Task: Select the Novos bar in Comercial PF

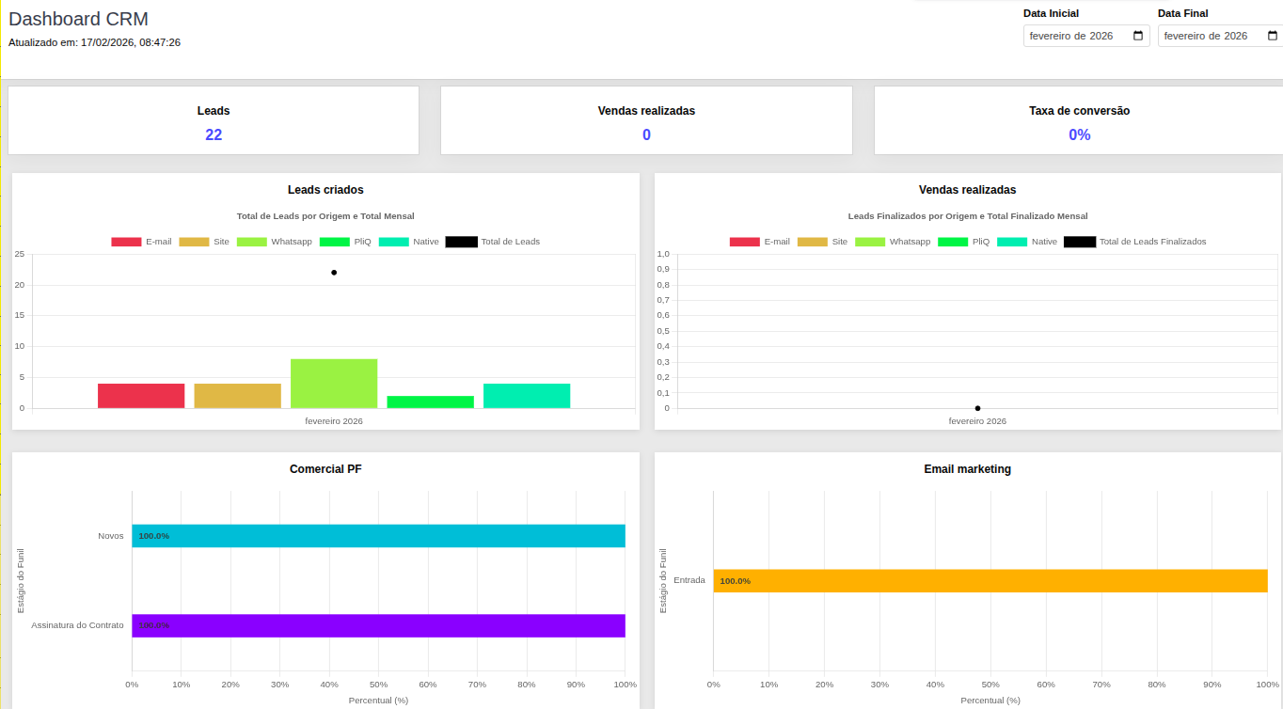Action: click(378, 536)
